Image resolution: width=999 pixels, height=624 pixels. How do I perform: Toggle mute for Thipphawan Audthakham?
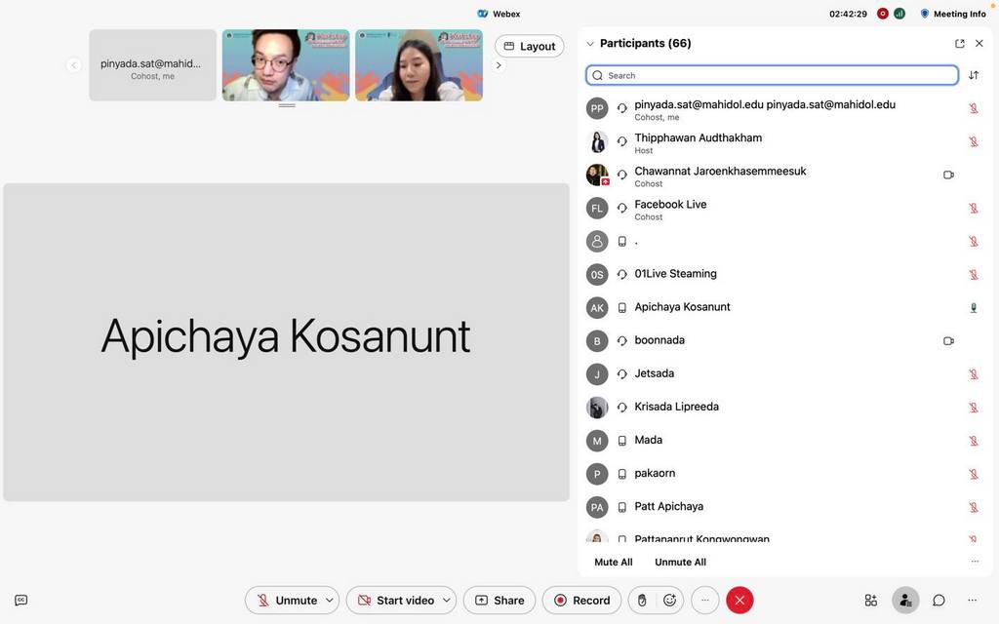[x=974, y=142]
